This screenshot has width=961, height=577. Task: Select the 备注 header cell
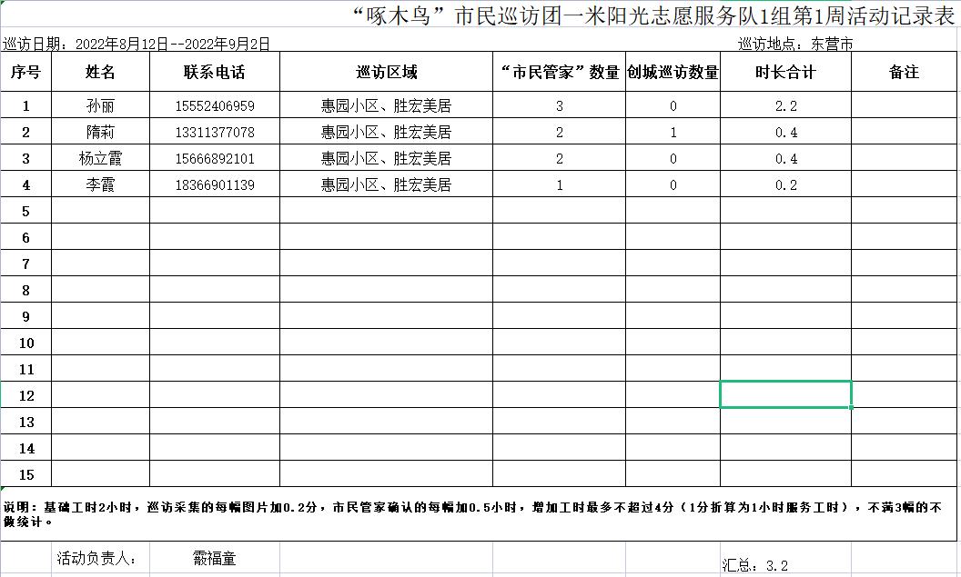(904, 72)
